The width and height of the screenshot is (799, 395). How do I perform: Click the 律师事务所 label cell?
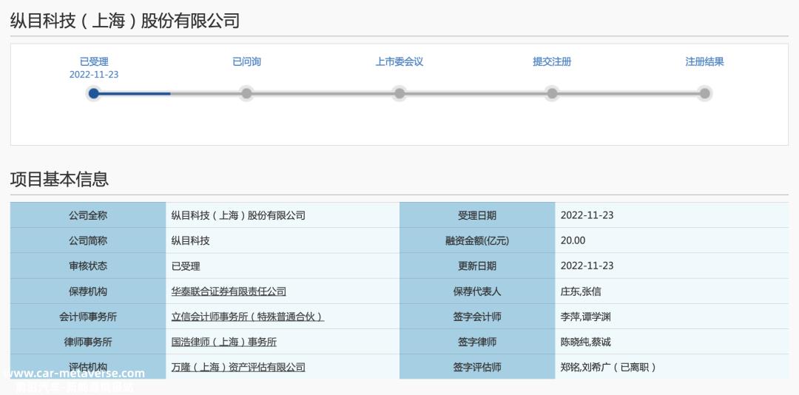click(88, 342)
